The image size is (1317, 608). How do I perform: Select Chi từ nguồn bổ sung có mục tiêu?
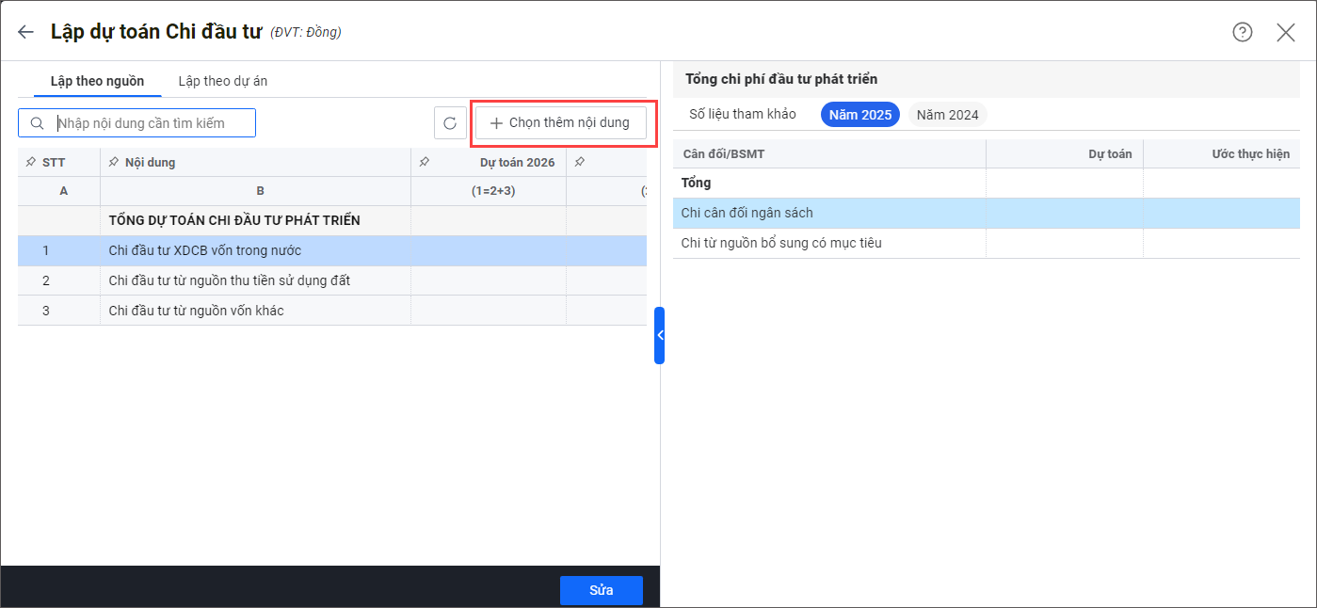[781, 243]
